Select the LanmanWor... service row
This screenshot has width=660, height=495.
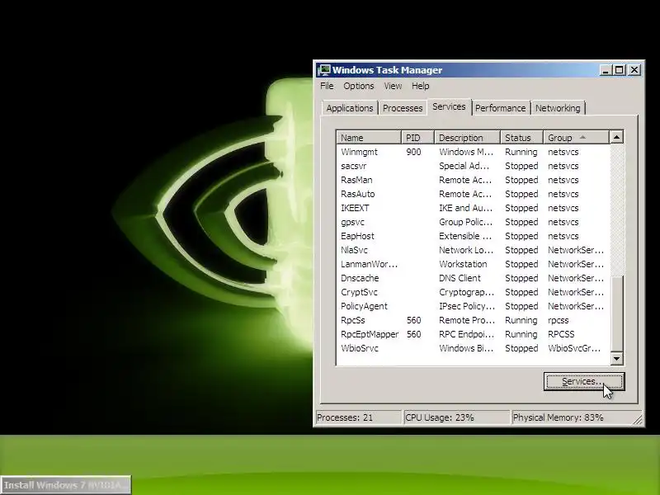point(473,264)
